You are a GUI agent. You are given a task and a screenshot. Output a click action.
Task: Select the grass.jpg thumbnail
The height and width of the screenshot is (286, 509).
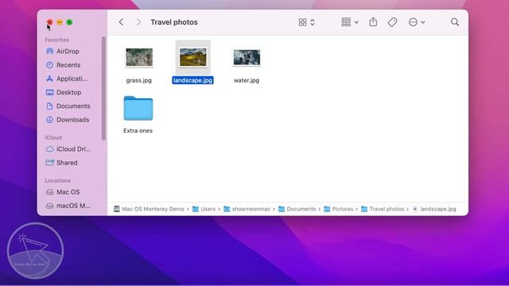click(139, 57)
